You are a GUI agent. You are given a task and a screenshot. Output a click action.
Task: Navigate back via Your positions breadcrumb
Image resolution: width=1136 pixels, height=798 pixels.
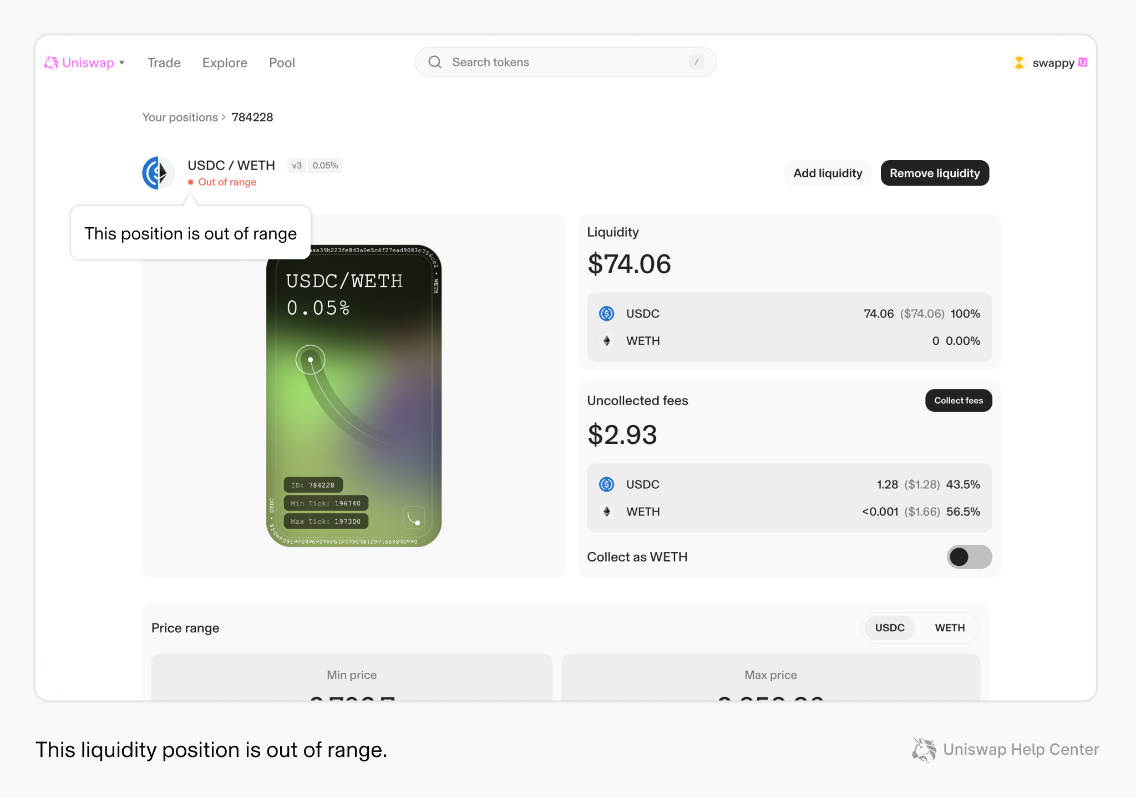pos(180,117)
